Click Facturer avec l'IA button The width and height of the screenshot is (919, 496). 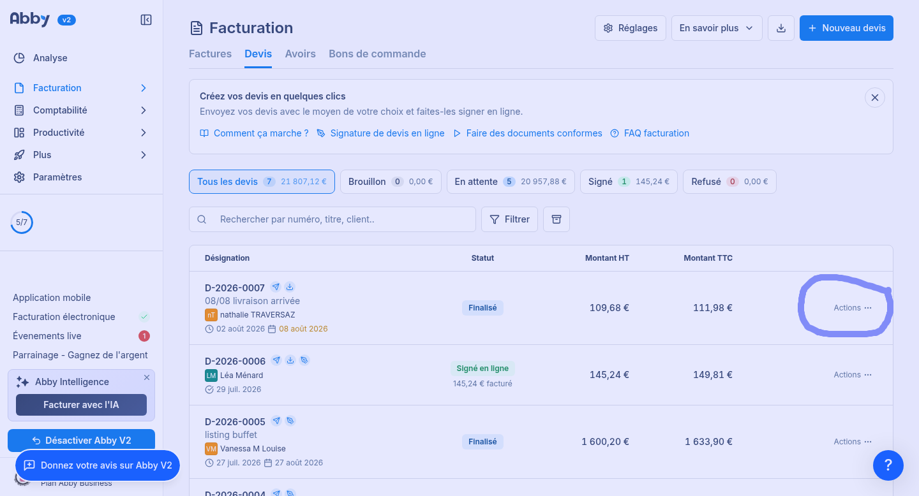(81, 405)
